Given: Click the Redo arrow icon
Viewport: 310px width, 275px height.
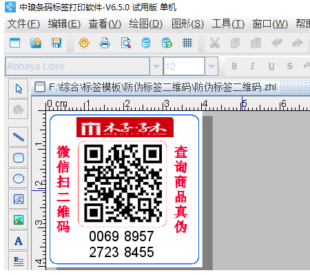Looking at the screenshot, I should (298, 43).
